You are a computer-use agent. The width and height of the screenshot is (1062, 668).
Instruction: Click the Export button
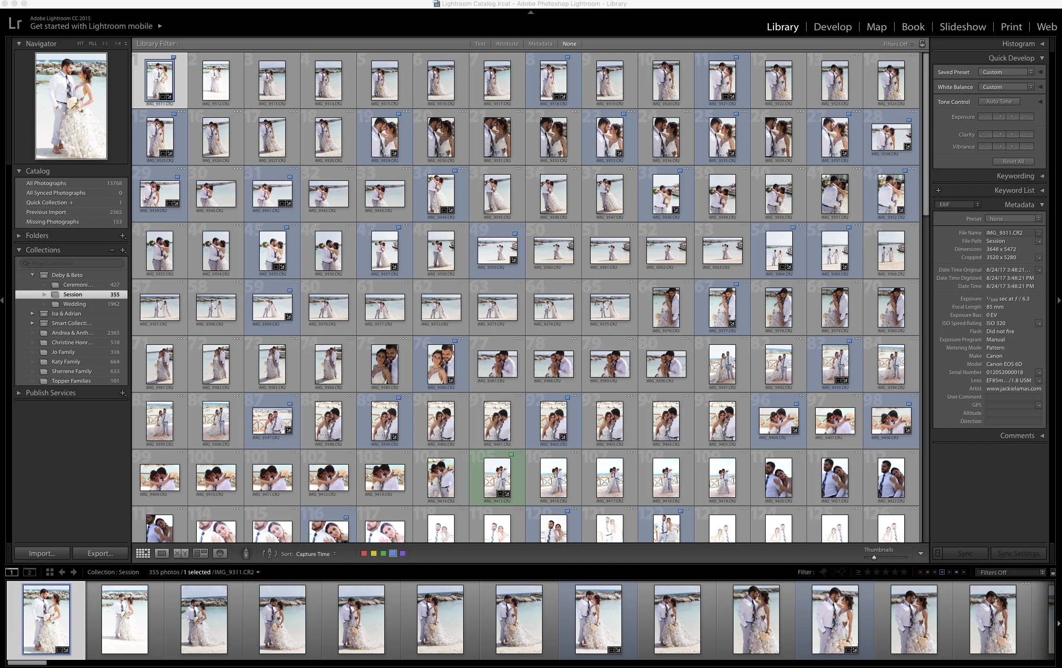[101, 554]
